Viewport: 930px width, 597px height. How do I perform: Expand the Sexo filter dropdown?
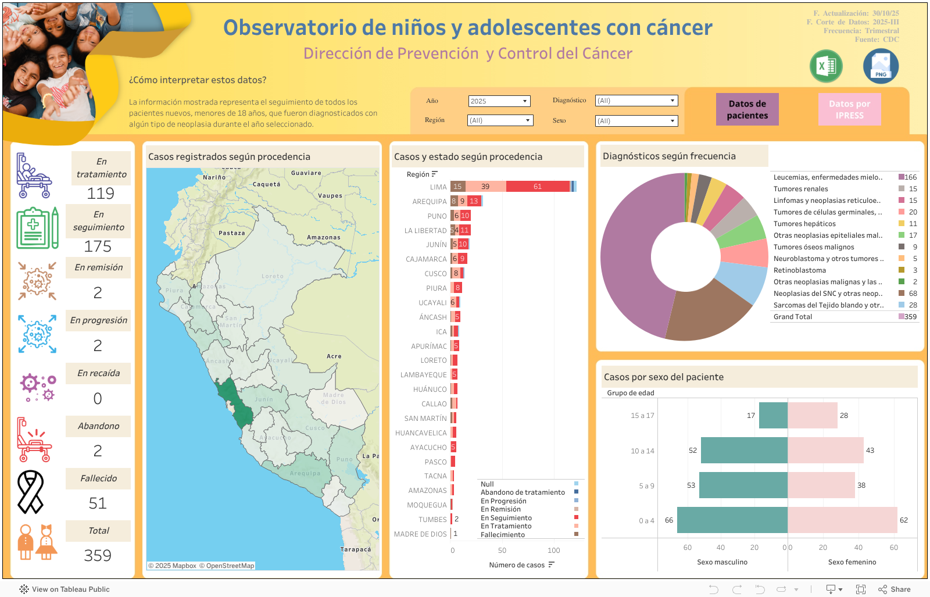[x=636, y=121]
